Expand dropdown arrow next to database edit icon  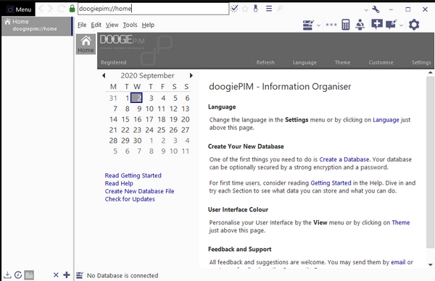pyautogui.click(x=319, y=25)
